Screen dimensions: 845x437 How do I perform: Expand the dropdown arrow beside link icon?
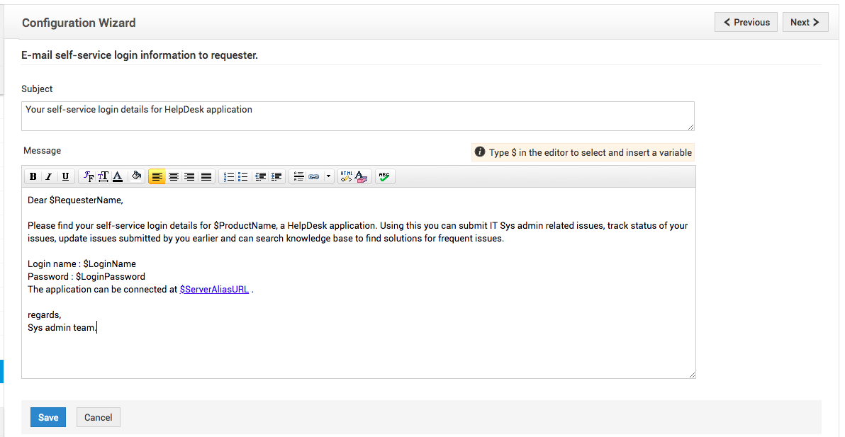328,177
